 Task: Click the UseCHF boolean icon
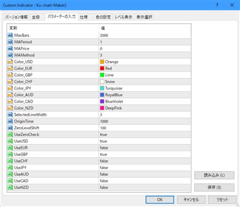click(10, 161)
